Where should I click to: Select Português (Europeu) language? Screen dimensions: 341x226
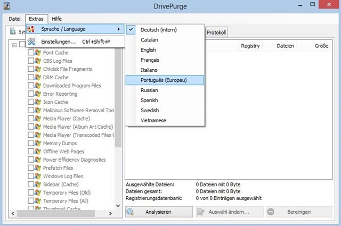coord(165,80)
